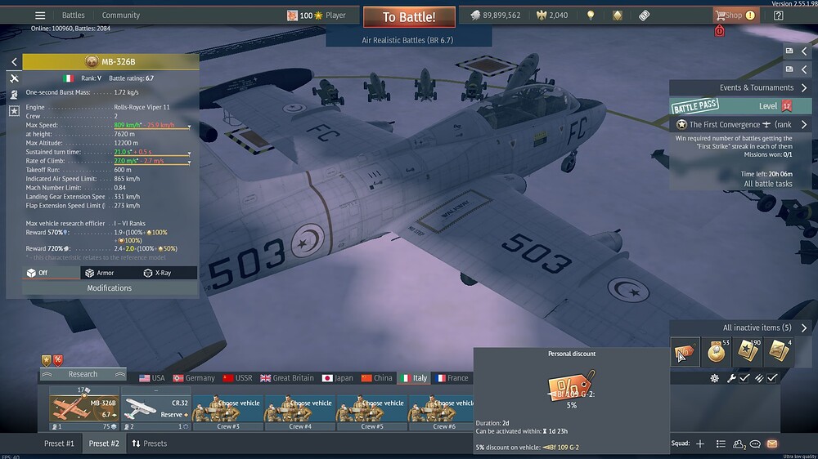Open the inventory tickets icon

(x=645, y=15)
